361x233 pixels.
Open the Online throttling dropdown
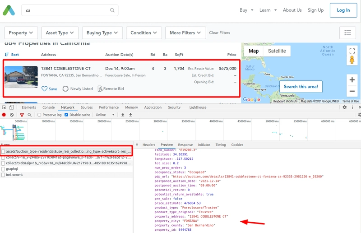[105, 115]
